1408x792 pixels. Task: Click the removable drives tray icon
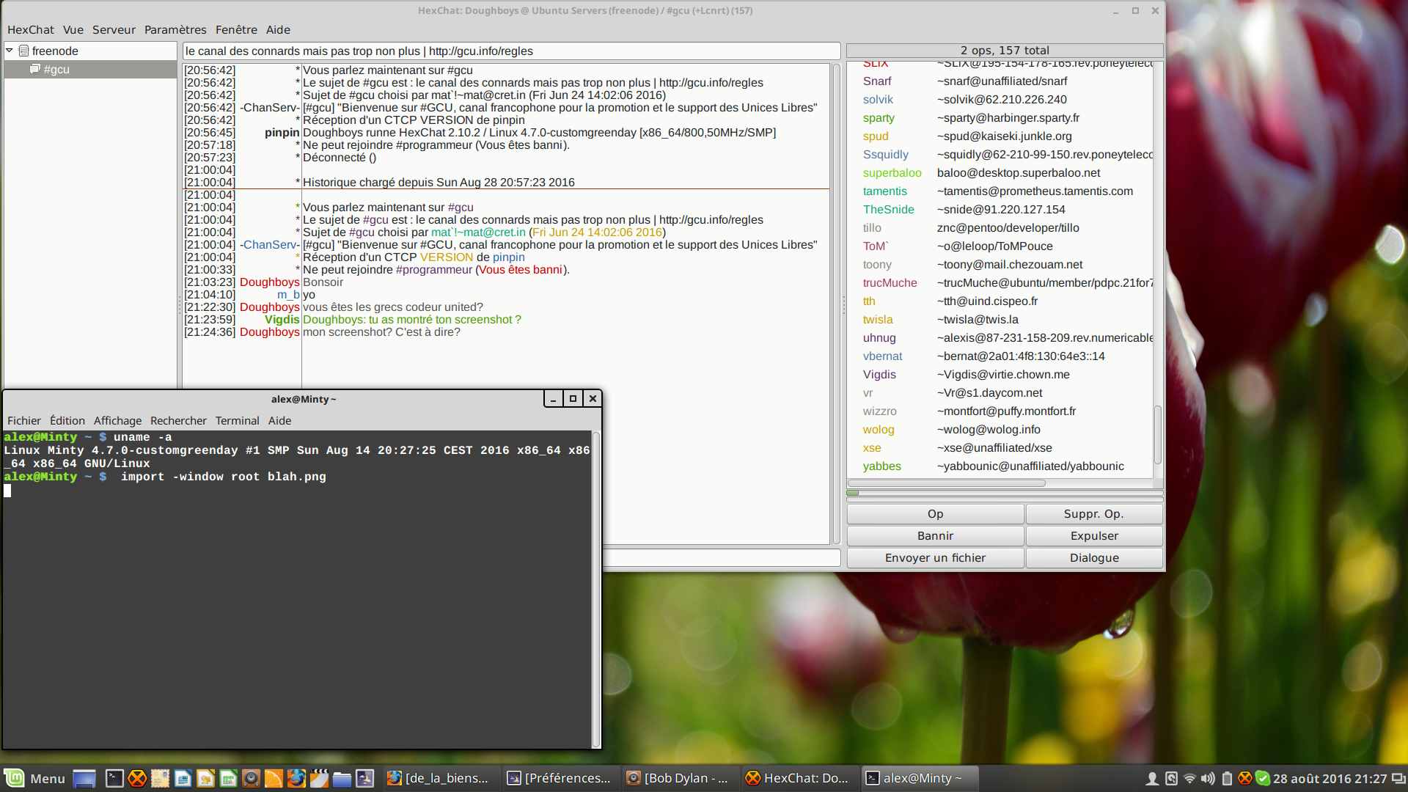(1171, 778)
